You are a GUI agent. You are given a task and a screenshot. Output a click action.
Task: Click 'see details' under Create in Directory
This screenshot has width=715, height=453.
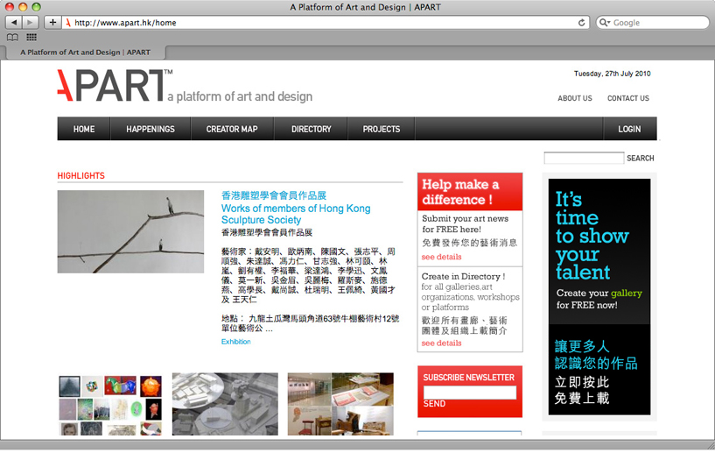coord(441,343)
